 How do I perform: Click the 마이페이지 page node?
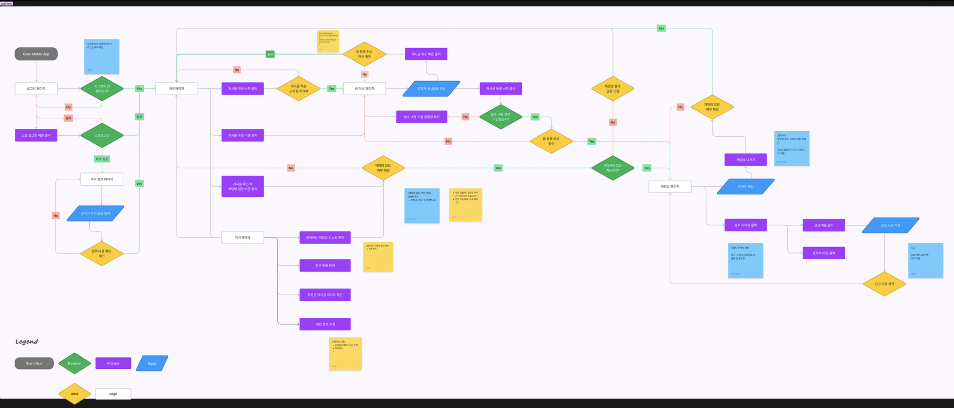coord(242,238)
